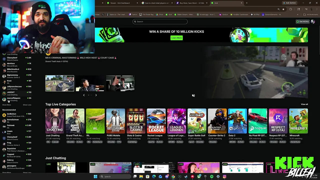
Task: Open the PUBG Mobile category card
Action: (x=115, y=121)
